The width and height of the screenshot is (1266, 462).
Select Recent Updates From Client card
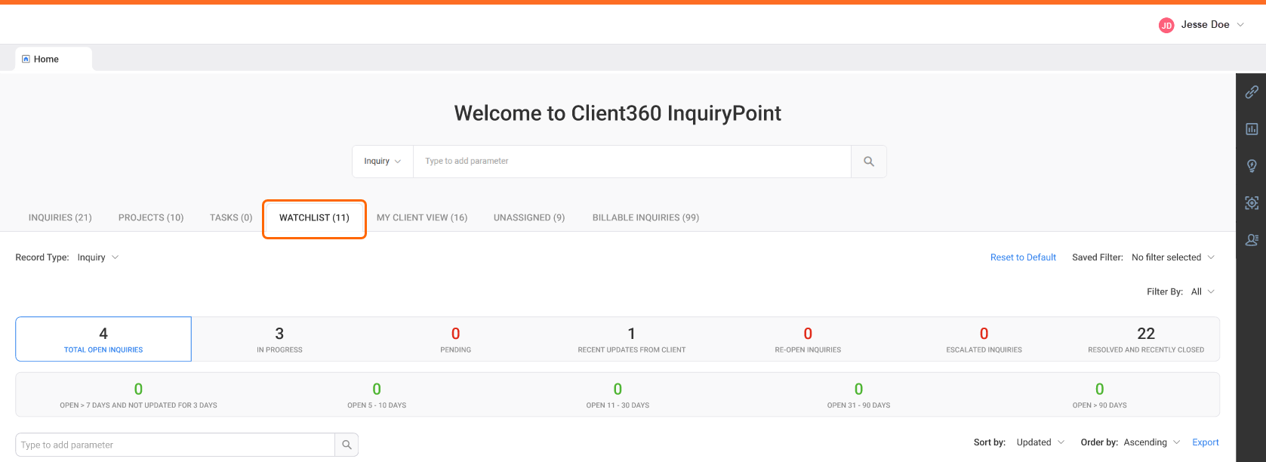(632, 339)
